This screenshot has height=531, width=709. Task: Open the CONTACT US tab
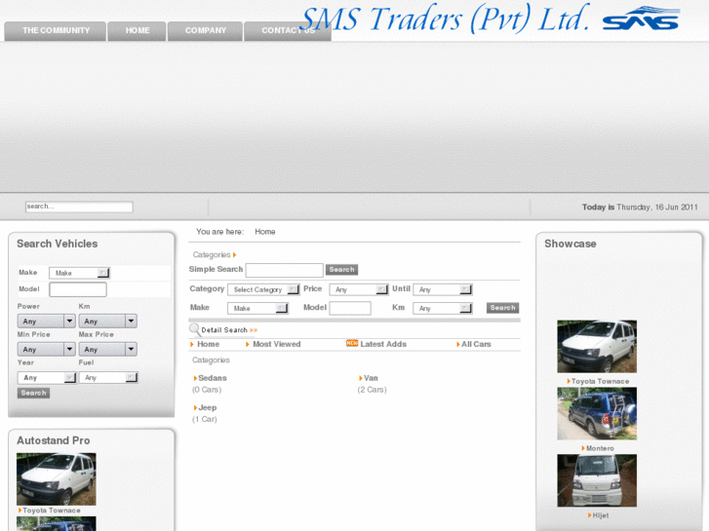(288, 31)
